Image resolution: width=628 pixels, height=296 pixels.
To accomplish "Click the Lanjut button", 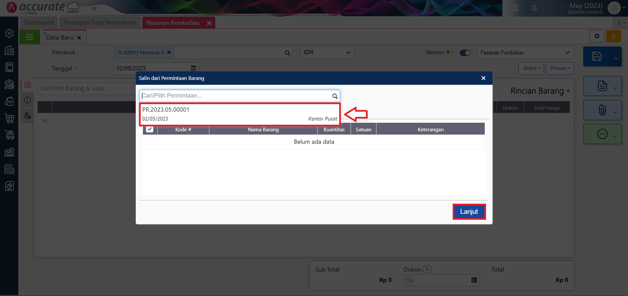I will (469, 211).
